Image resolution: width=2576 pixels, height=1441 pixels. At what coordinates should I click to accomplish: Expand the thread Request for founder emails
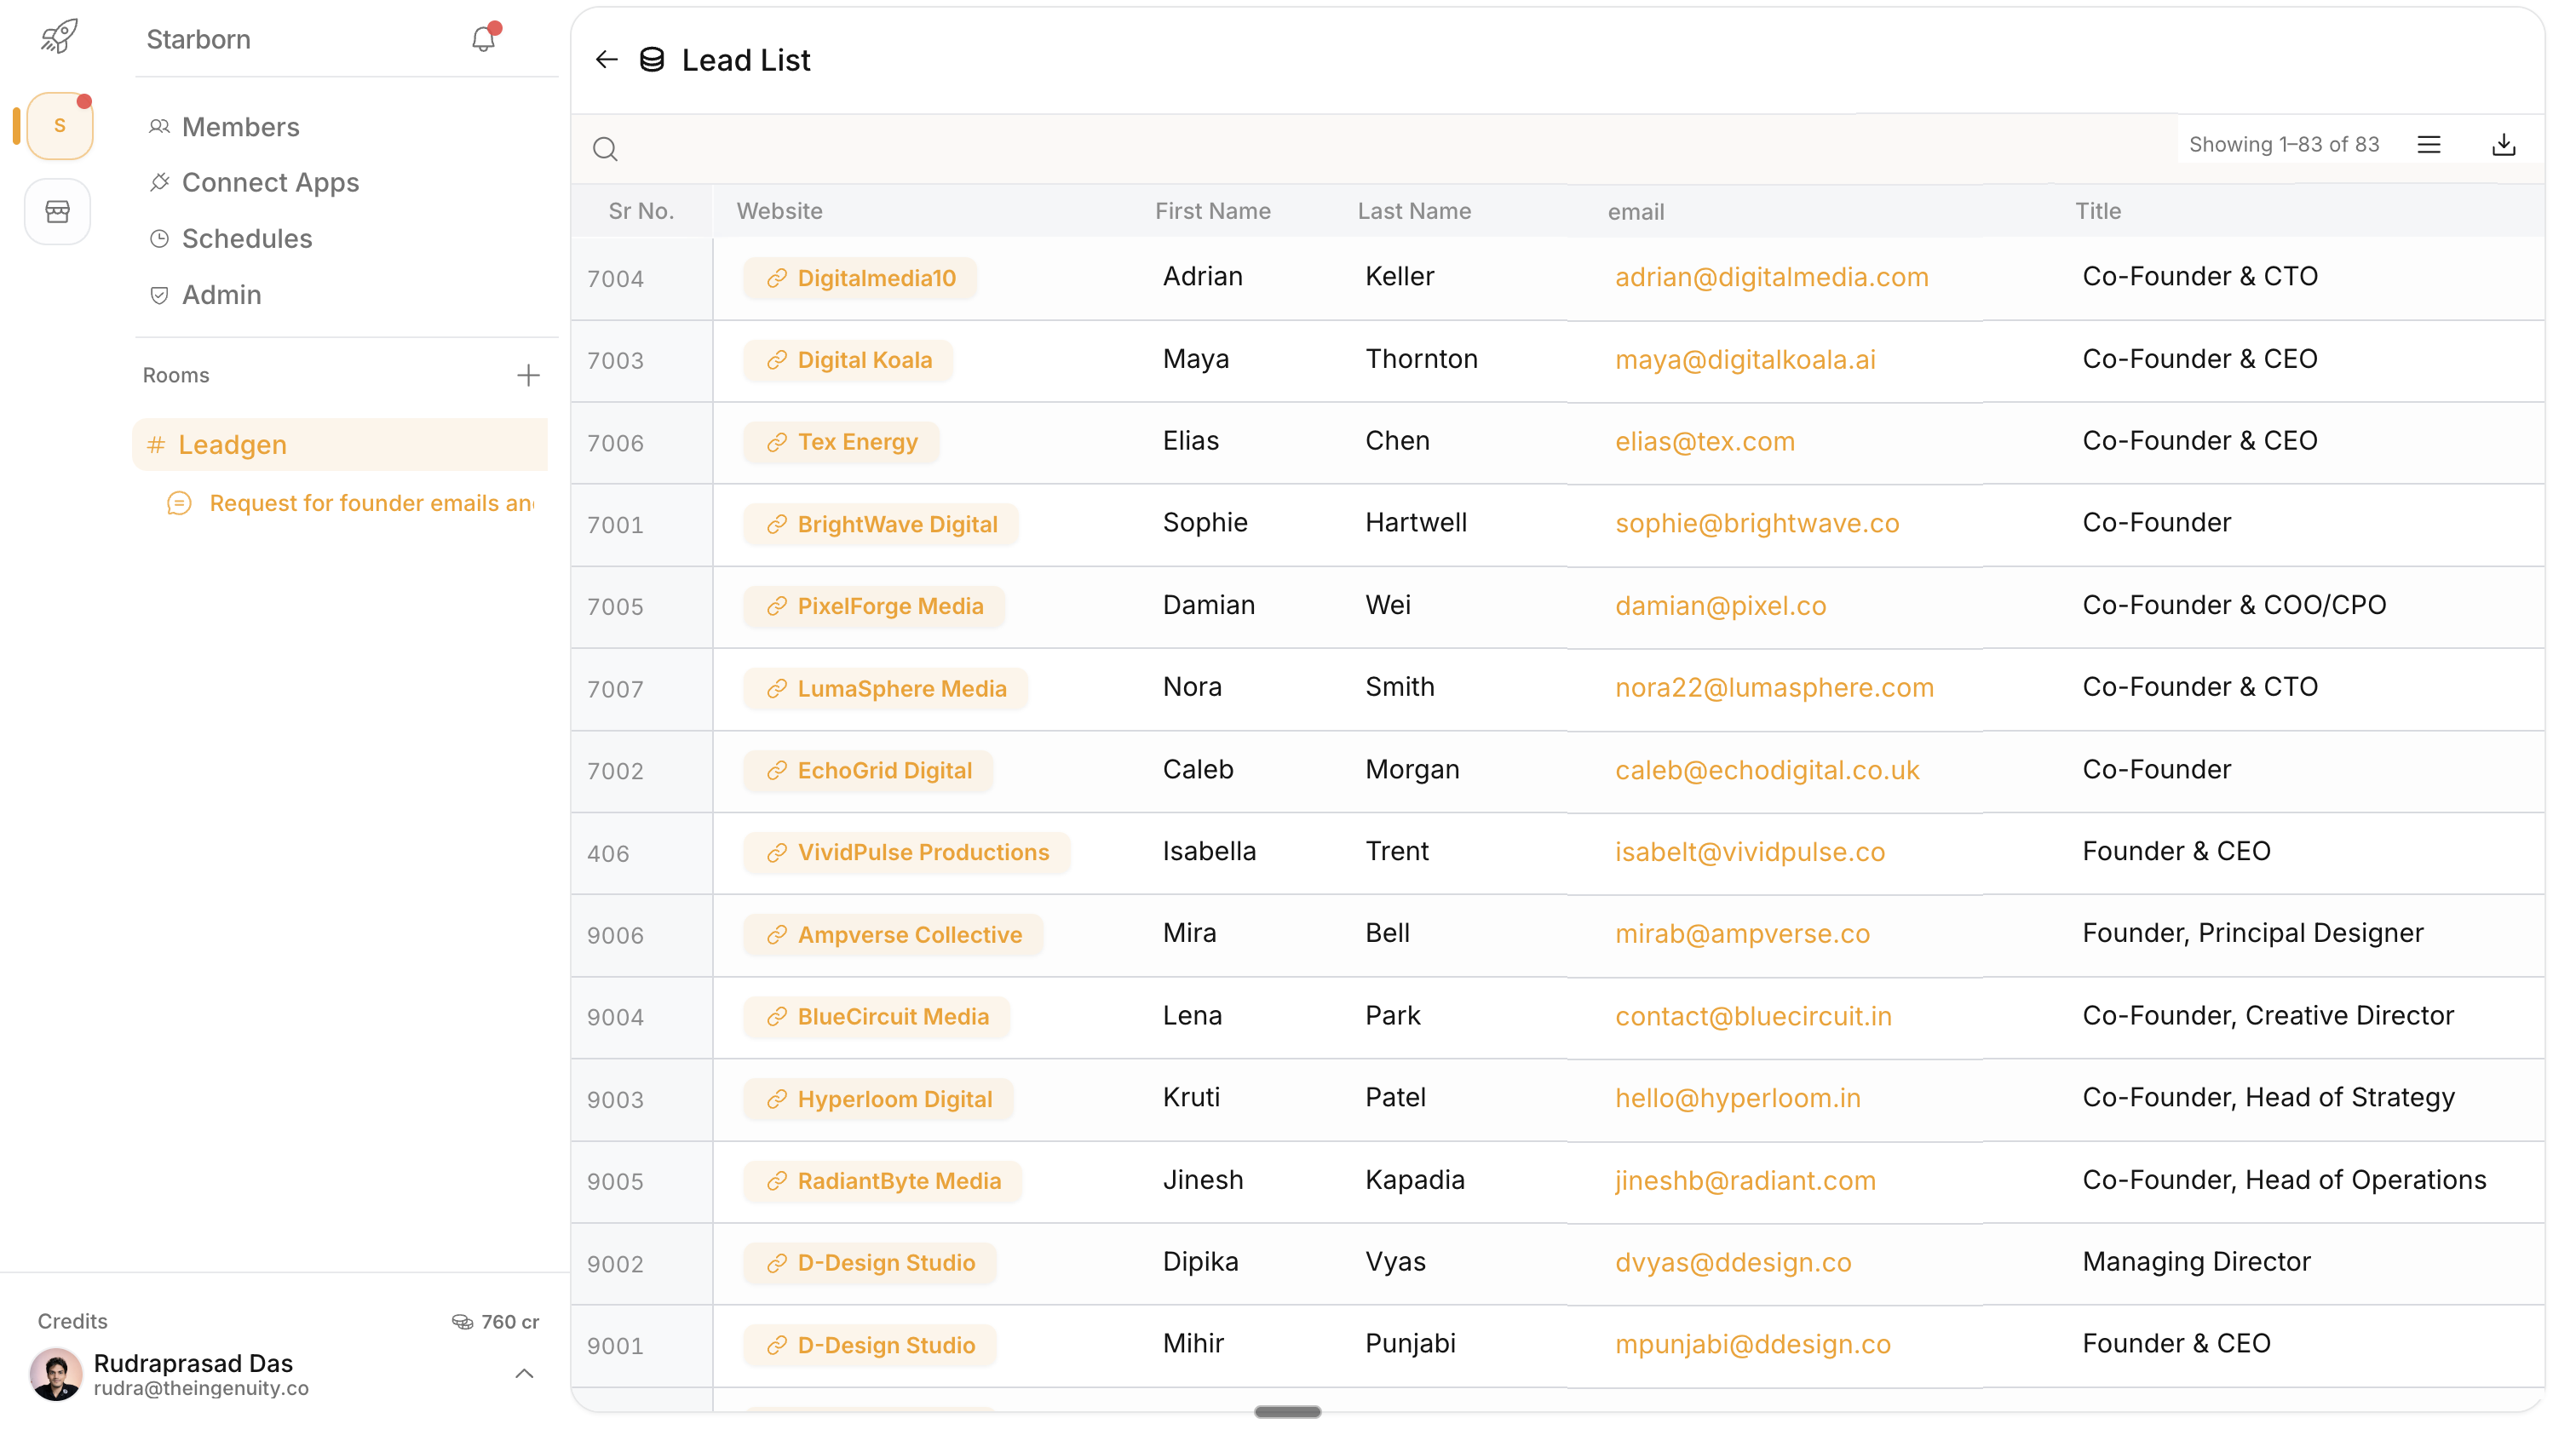[x=371, y=503]
